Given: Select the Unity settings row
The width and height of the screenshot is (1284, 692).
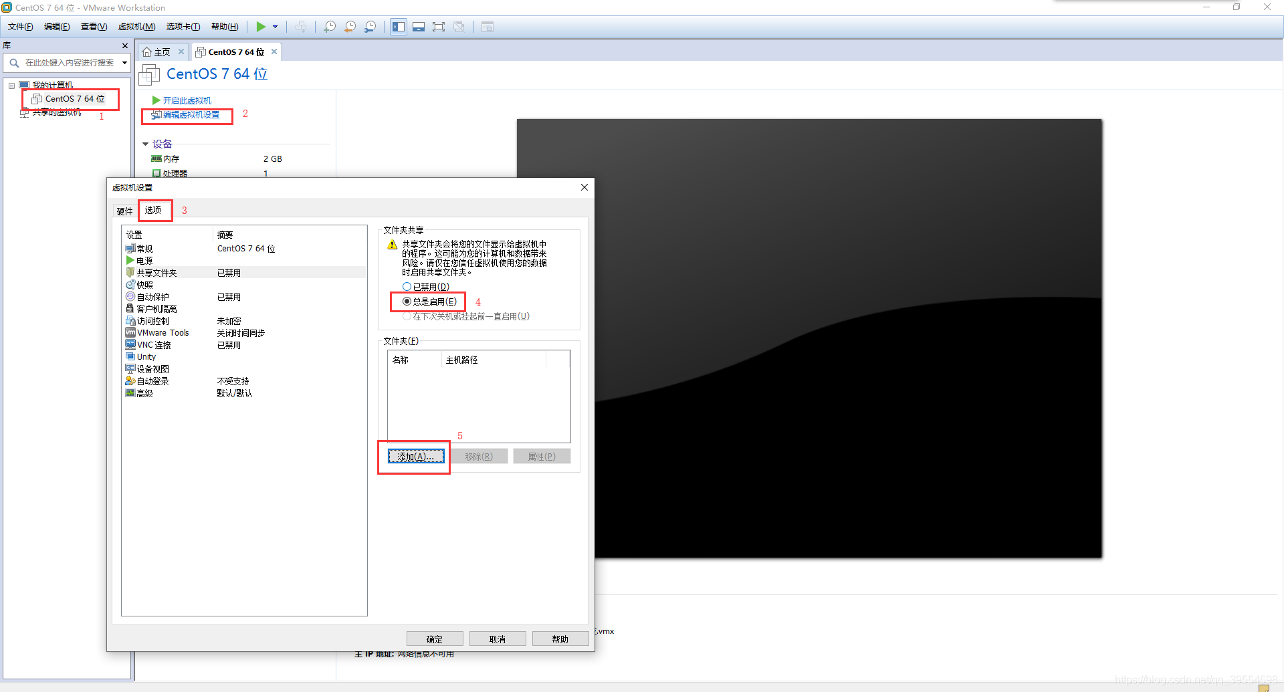Looking at the screenshot, I should click(244, 357).
